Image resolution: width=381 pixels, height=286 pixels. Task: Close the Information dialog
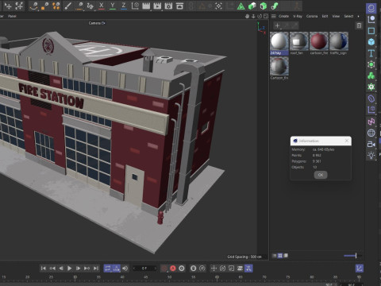pyautogui.click(x=347, y=141)
